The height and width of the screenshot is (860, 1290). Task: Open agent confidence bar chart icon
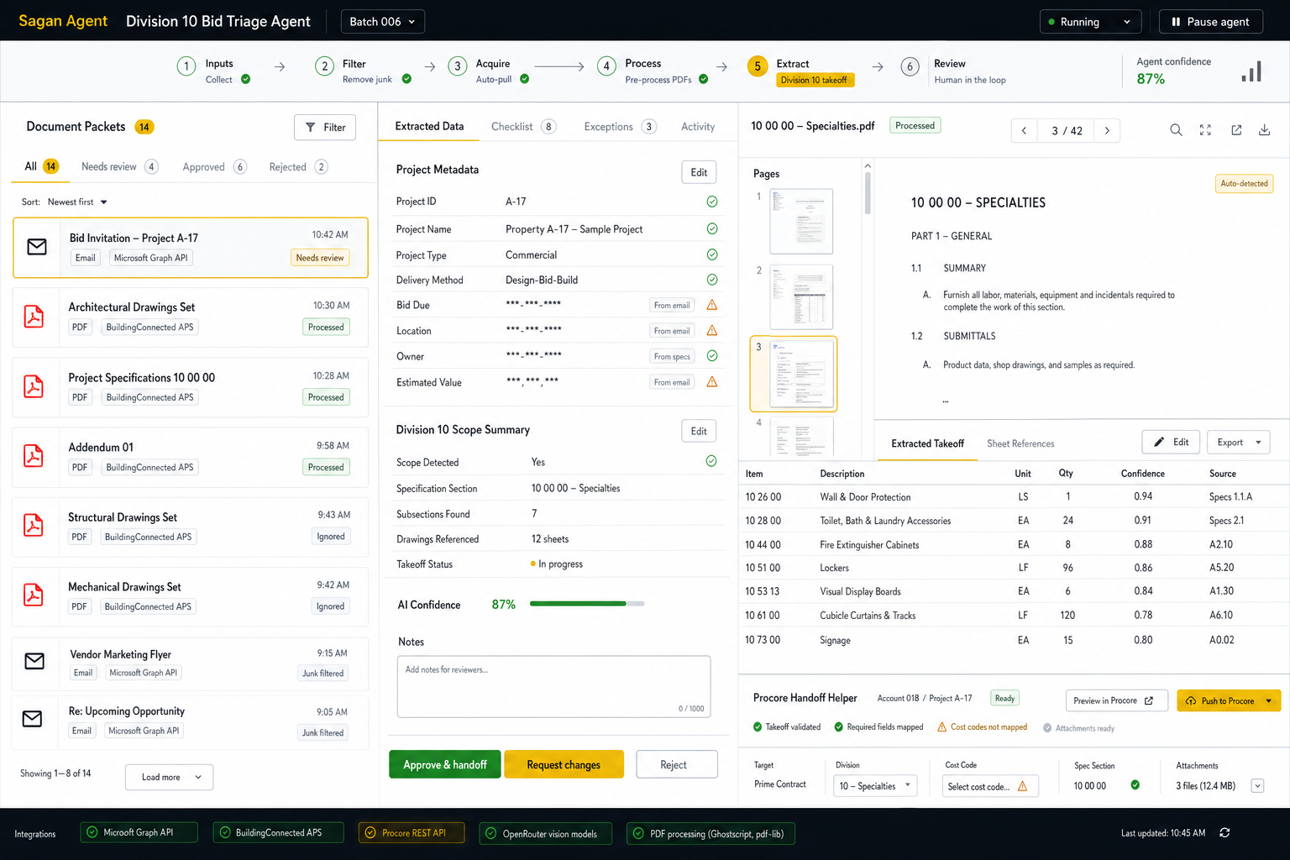[x=1251, y=71]
